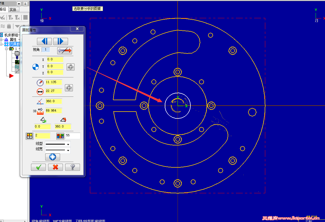Edit the X coordinate field

[55, 59]
